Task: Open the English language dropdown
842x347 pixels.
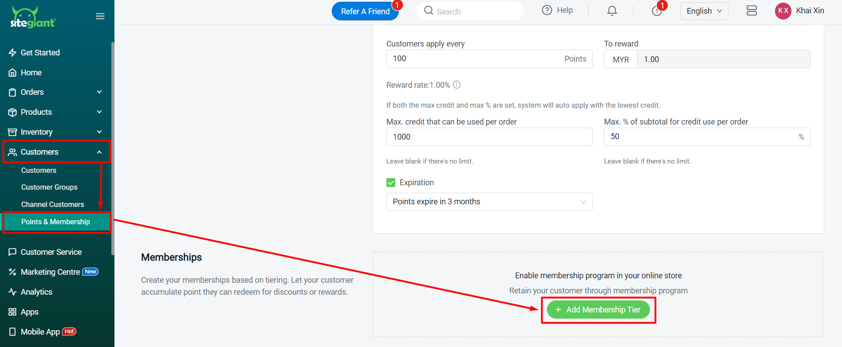Action: [x=704, y=11]
